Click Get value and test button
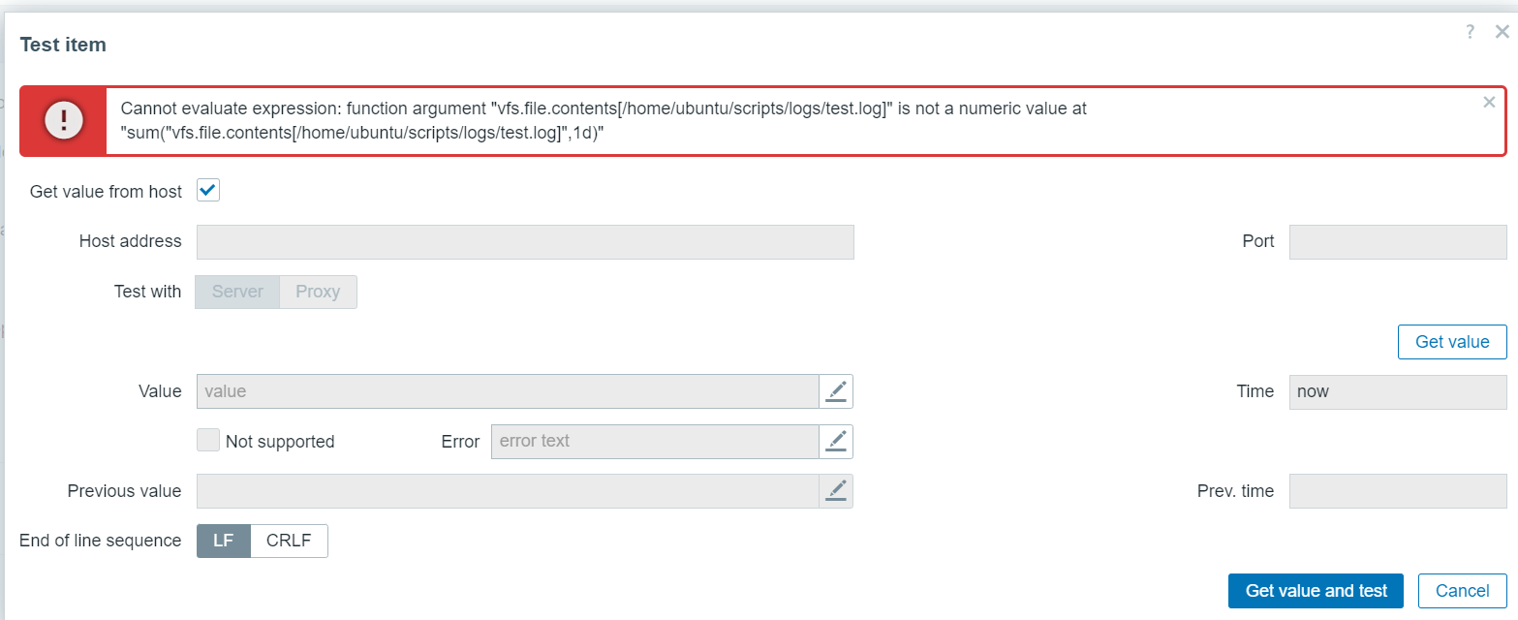The image size is (1518, 620). pyautogui.click(x=1317, y=591)
